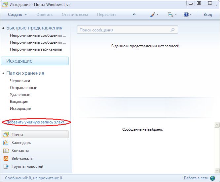Click the magnifier icon in the search box
Image resolution: width=220 pixels, height=182 pixels.
click(172, 30)
